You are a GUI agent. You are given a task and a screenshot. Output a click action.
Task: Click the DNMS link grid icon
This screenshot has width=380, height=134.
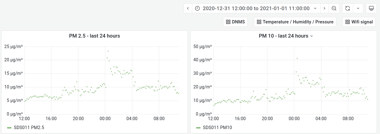(x=228, y=22)
